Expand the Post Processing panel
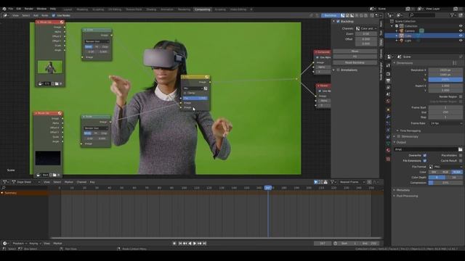The width and height of the screenshot is (465, 261). (x=395, y=196)
